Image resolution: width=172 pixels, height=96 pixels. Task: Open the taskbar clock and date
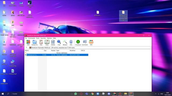[x=167, y=94]
